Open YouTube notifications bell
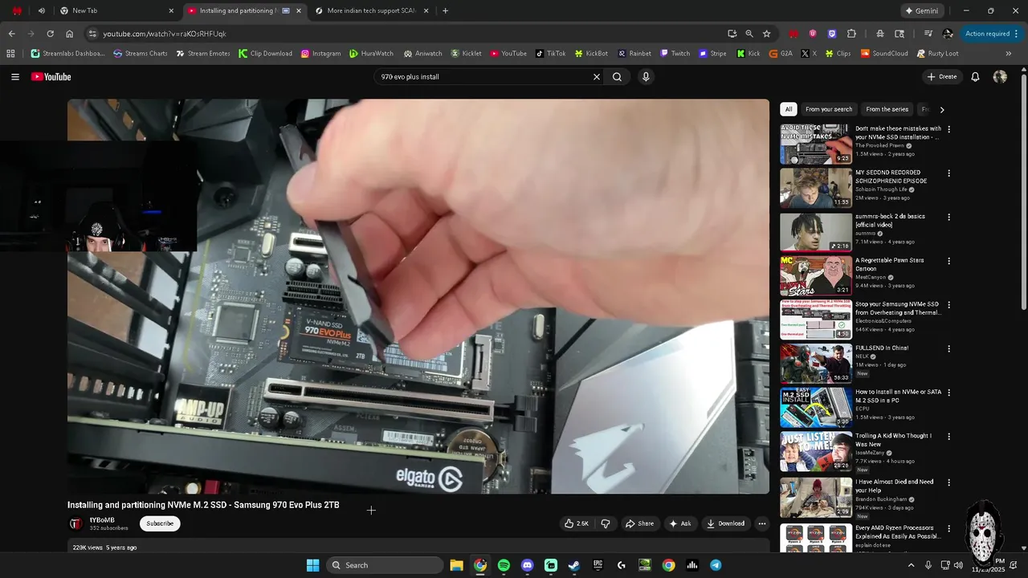The width and height of the screenshot is (1028, 578). (975, 77)
